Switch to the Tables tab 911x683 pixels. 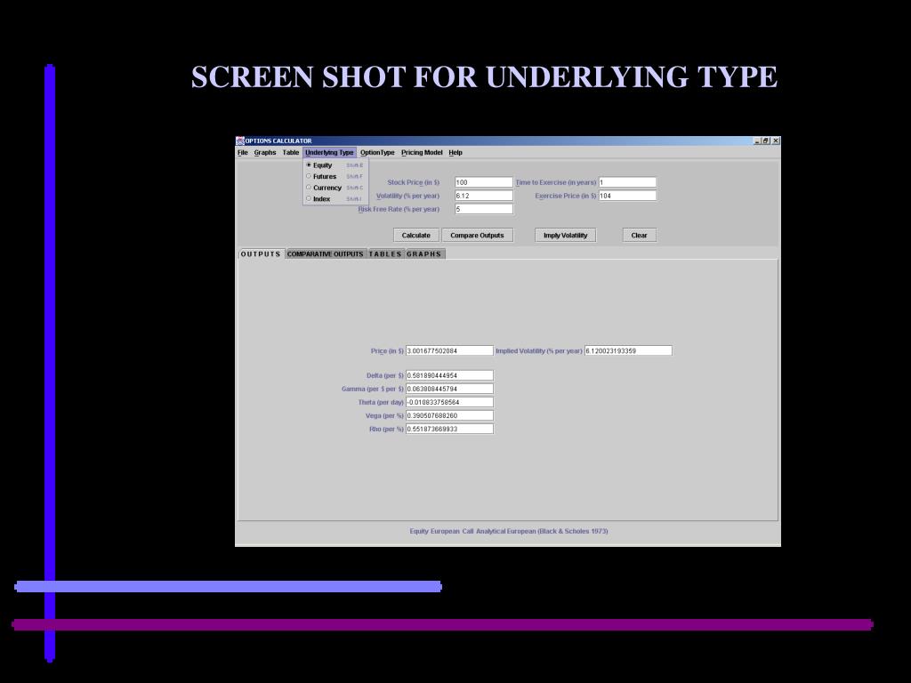385,254
